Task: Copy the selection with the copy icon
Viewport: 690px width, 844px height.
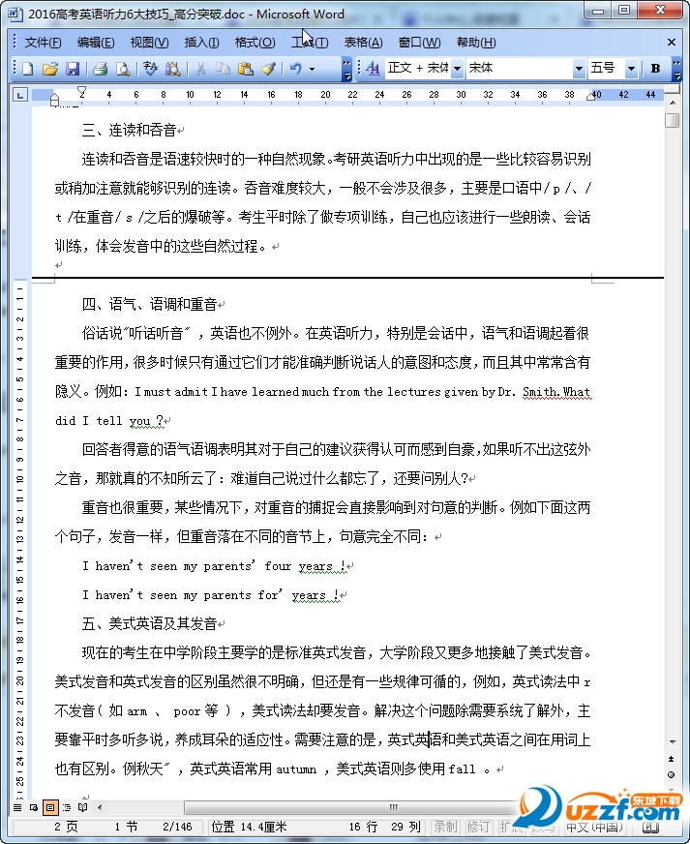Action: [223, 69]
